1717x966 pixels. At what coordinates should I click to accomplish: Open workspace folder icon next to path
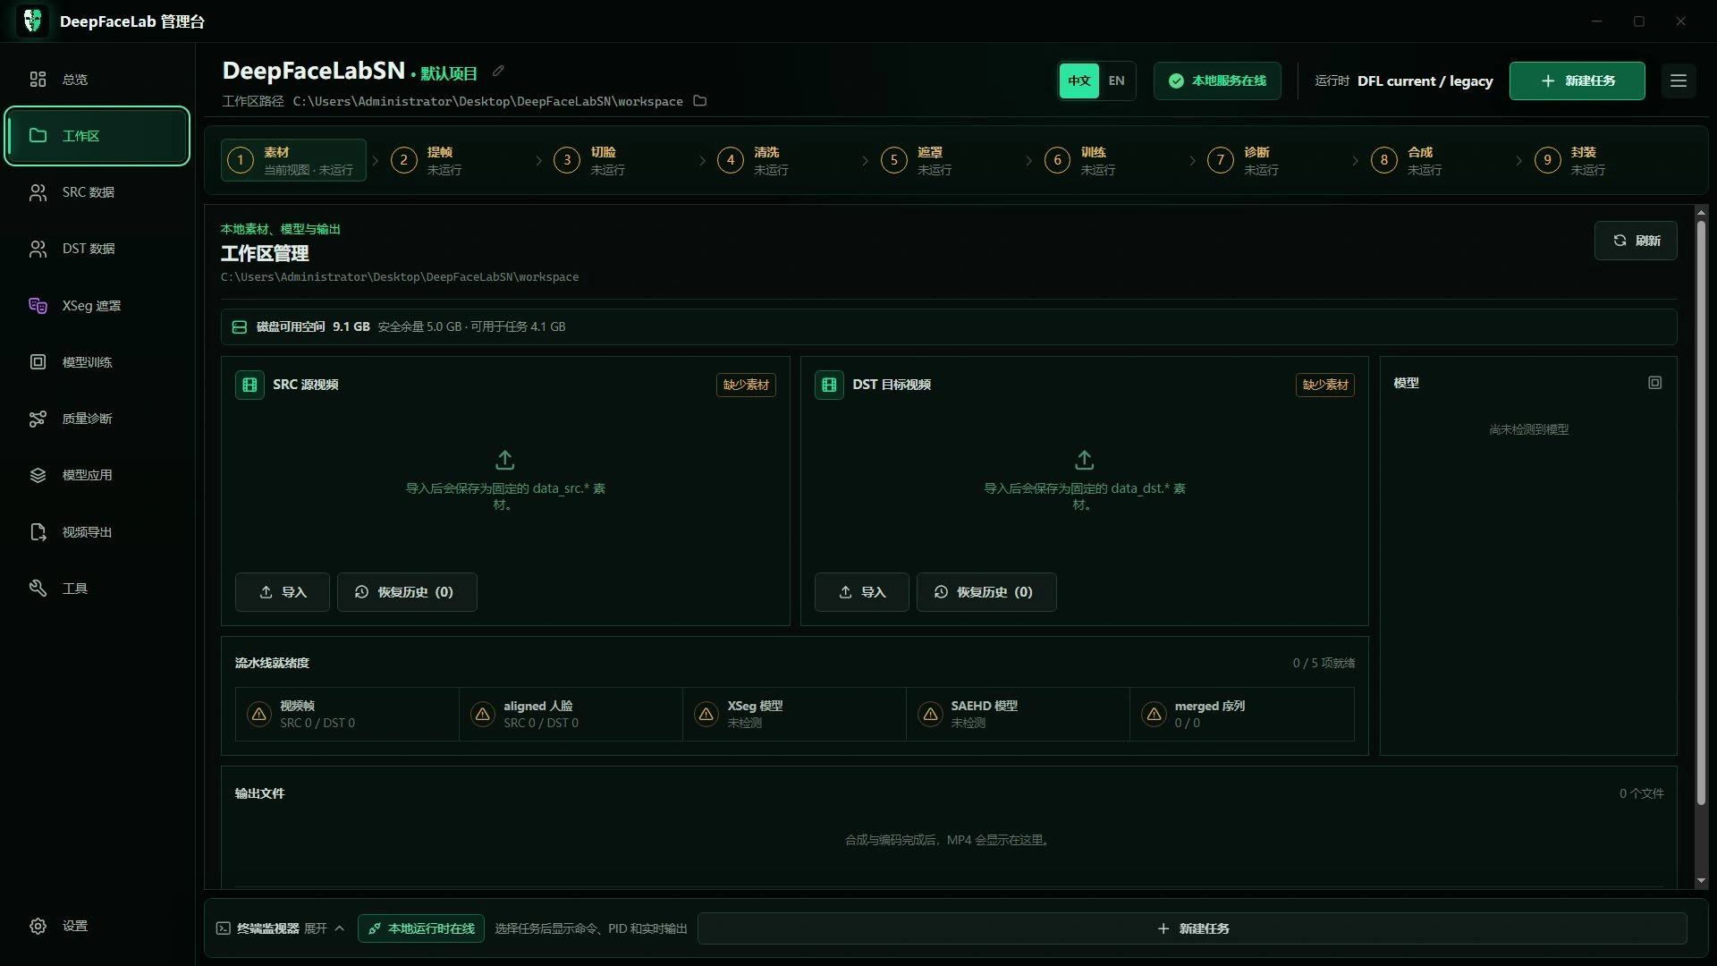700,101
